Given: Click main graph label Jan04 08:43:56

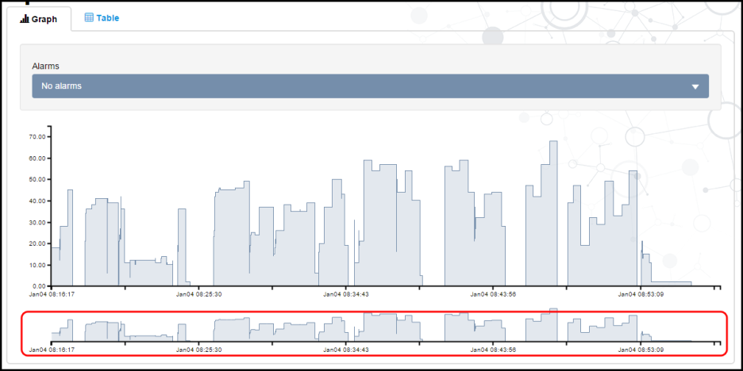Looking at the screenshot, I should [x=493, y=294].
